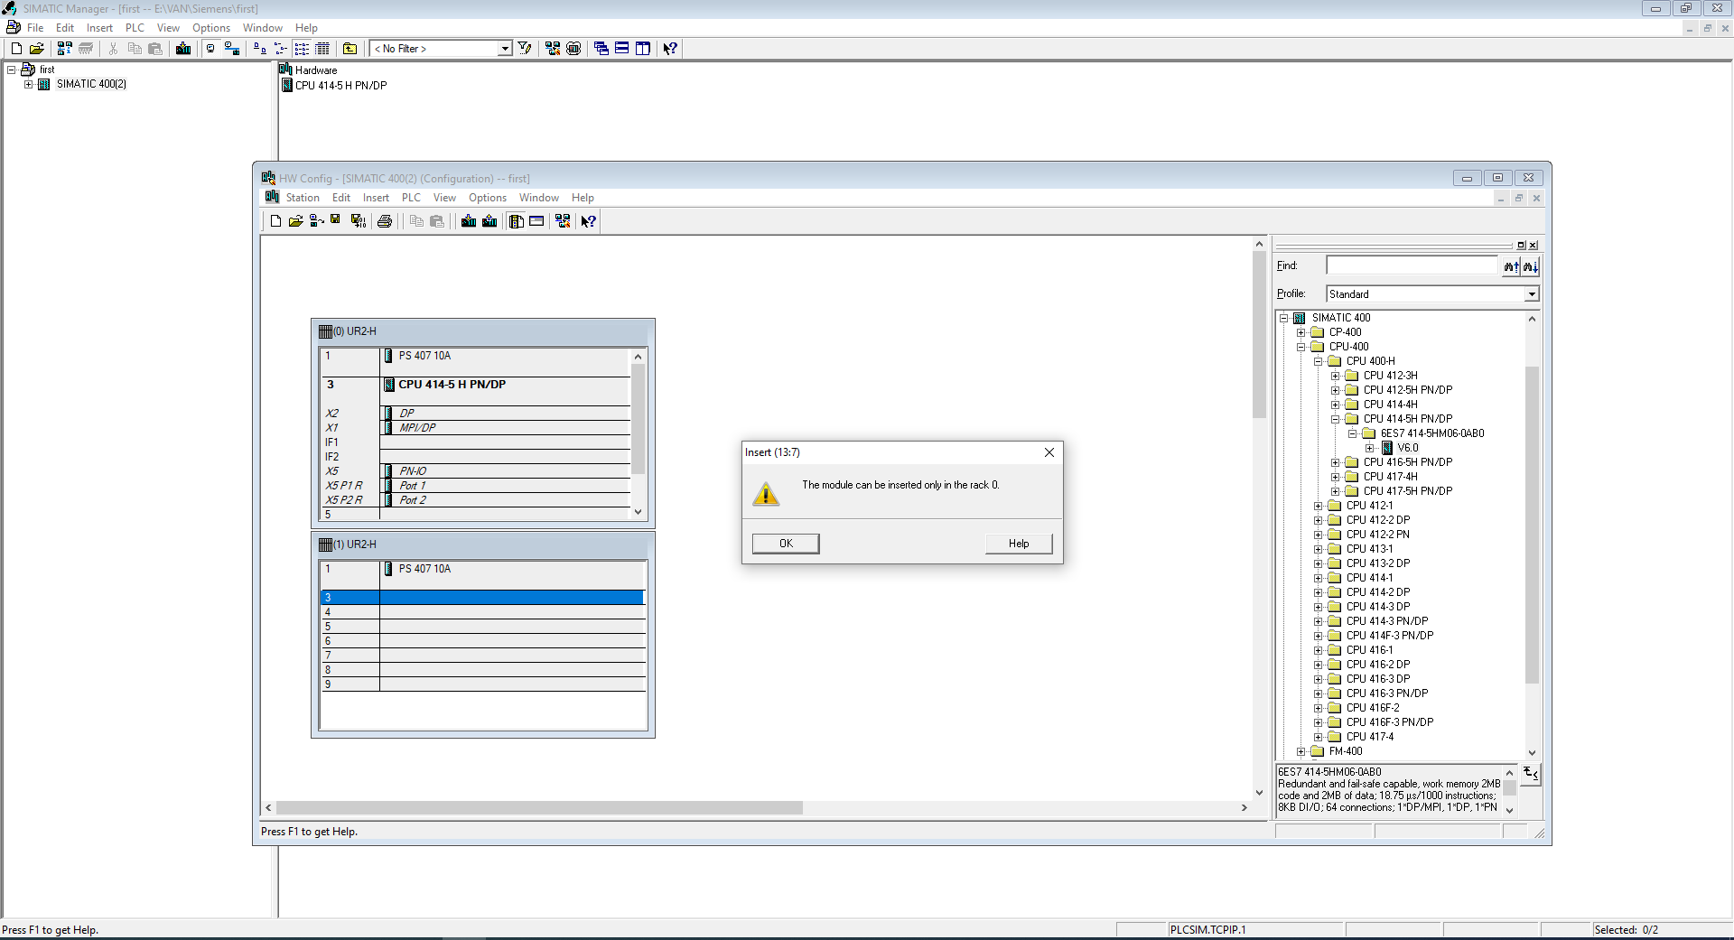1734x940 pixels.
Task: Click the Address Overview icon in HW Config
Action: 536,221
